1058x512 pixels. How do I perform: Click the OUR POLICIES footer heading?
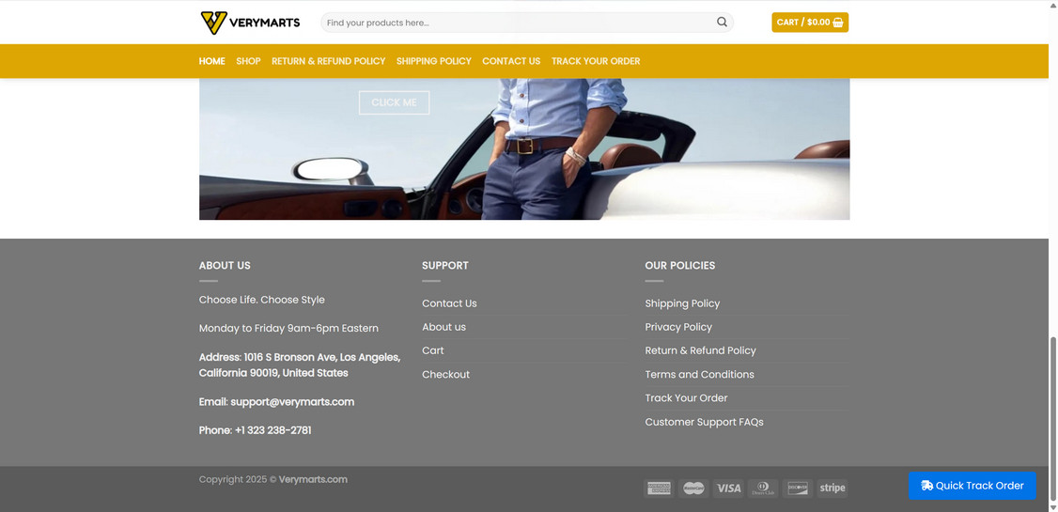(x=680, y=266)
